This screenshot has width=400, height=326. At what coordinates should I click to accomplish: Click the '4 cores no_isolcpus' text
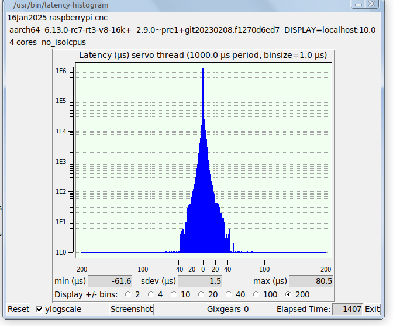pyautogui.click(x=48, y=42)
